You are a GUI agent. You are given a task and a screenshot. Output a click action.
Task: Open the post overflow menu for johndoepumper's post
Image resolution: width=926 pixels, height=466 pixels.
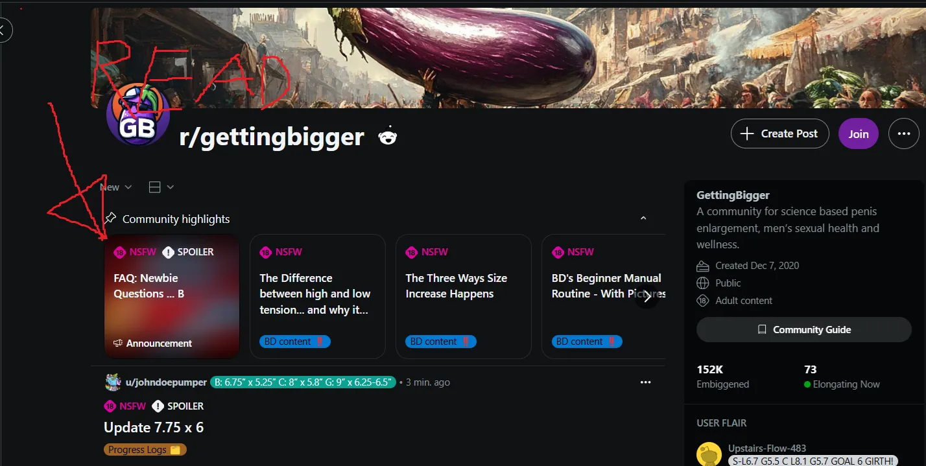coord(645,382)
